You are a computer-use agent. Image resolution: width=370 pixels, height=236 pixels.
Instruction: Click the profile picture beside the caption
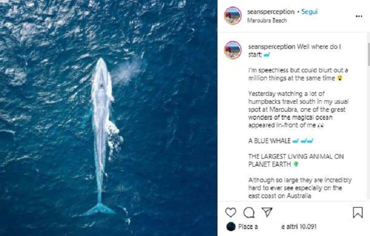(233, 50)
